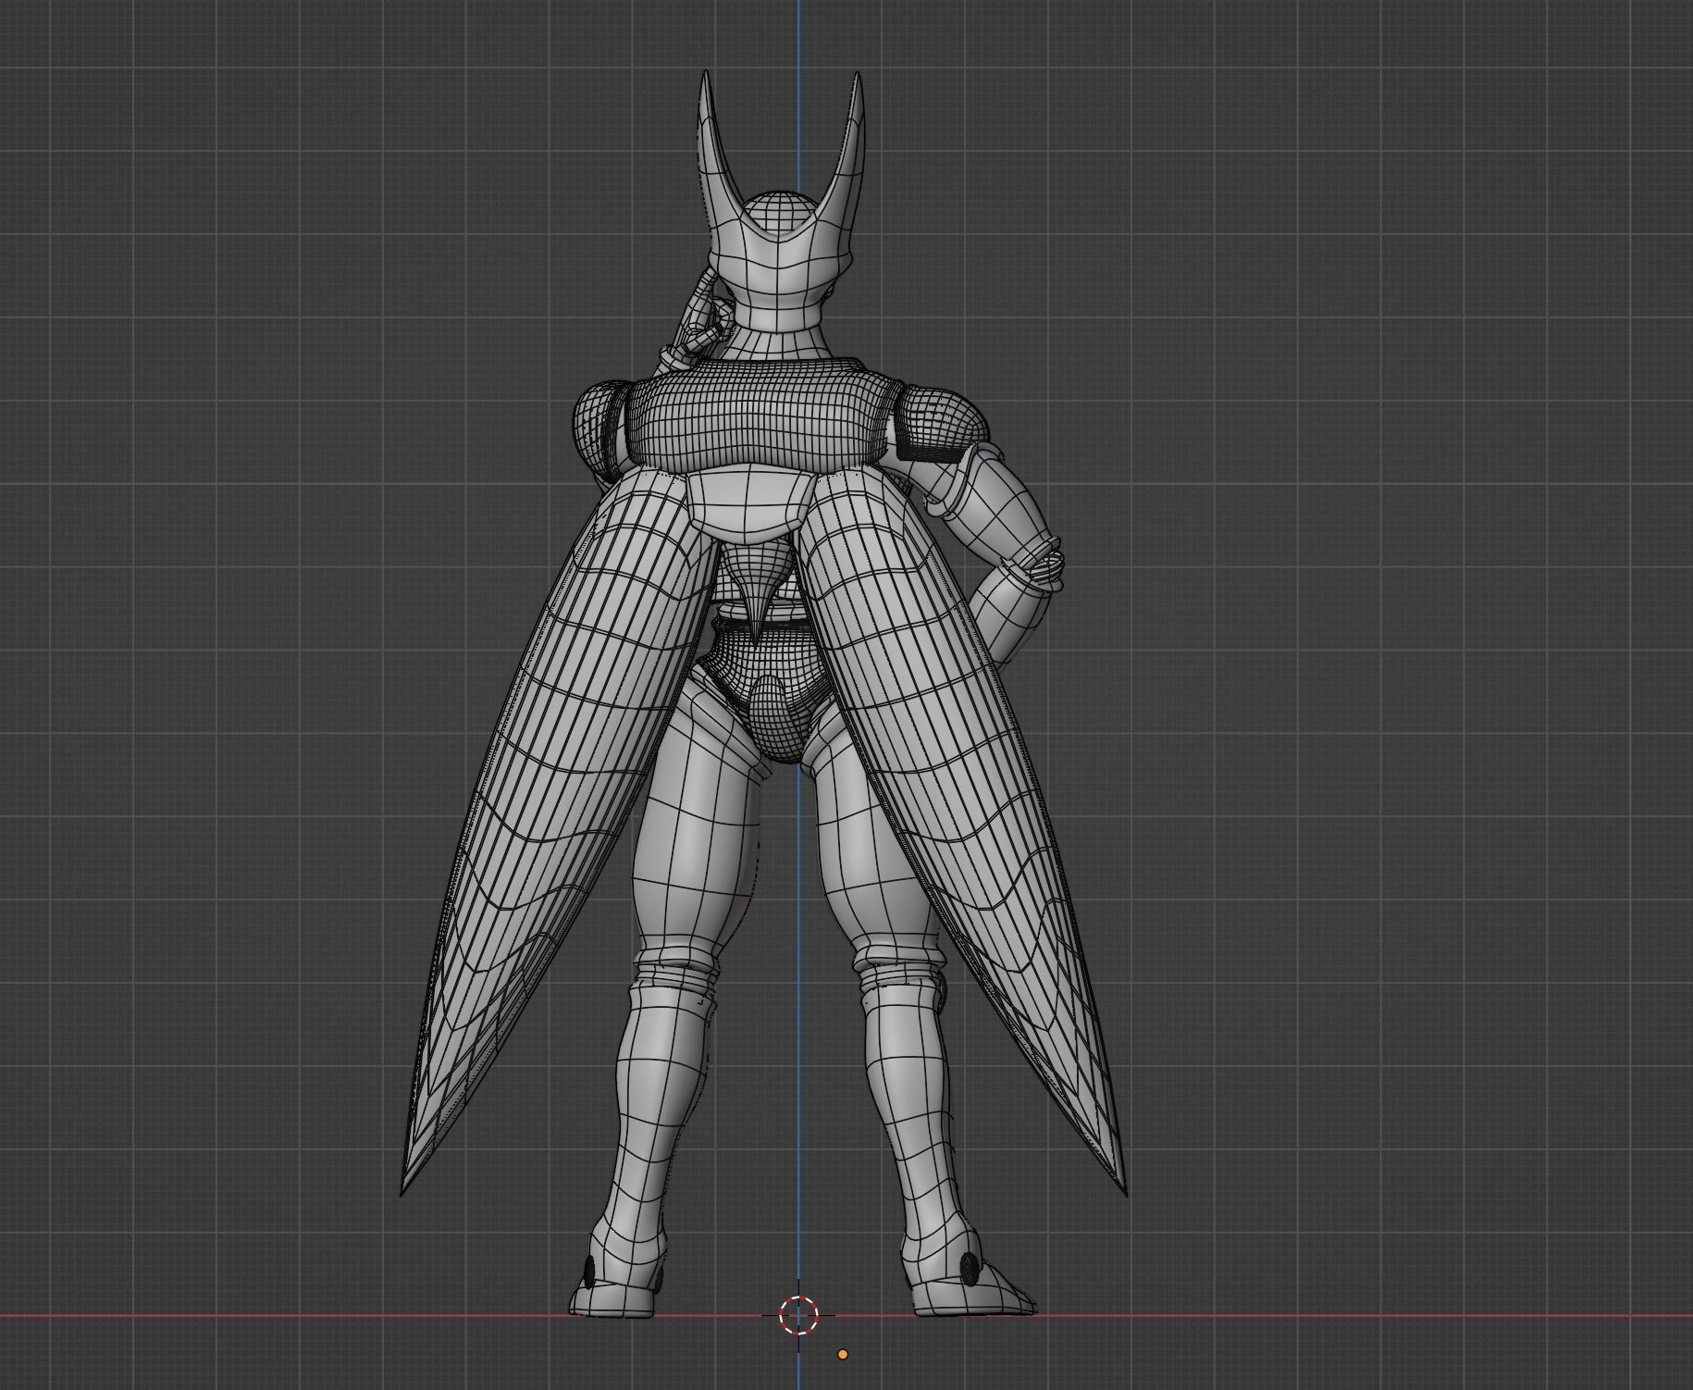Viewport: 1693px width, 1390px height.
Task: Select the back plate below the chest band
Action: click(750, 504)
